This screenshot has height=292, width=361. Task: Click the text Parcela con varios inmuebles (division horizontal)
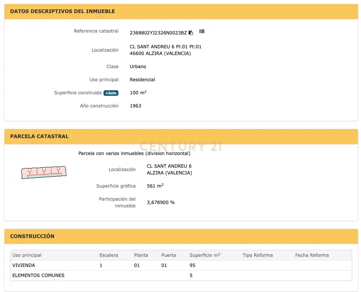point(135,153)
